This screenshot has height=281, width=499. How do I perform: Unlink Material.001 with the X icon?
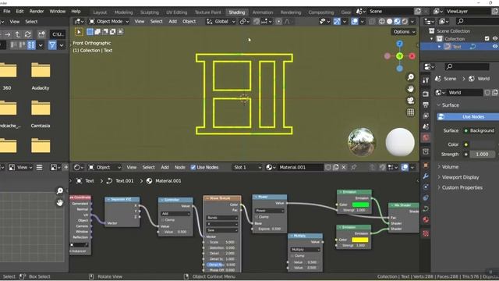click(344, 167)
